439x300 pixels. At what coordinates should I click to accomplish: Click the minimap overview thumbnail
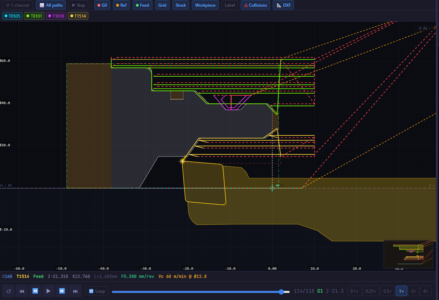point(408,254)
